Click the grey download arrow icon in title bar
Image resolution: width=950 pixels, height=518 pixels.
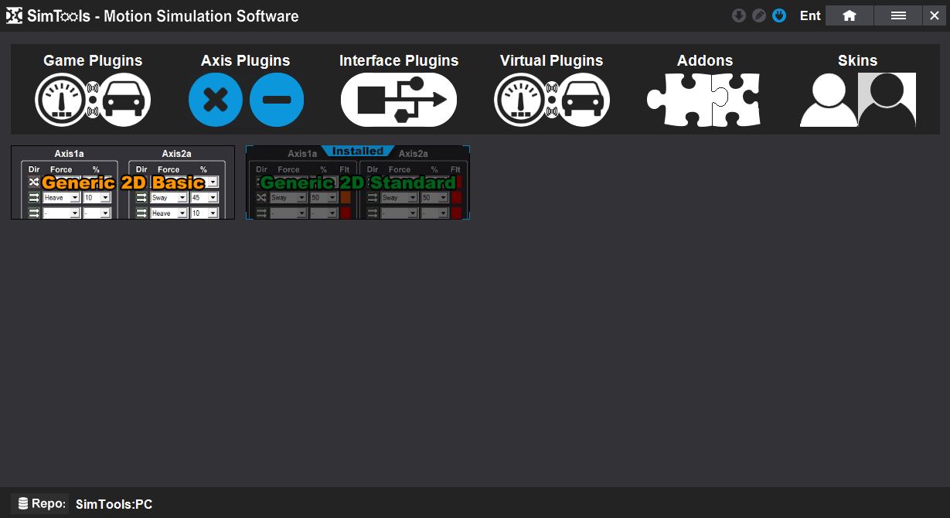739,15
